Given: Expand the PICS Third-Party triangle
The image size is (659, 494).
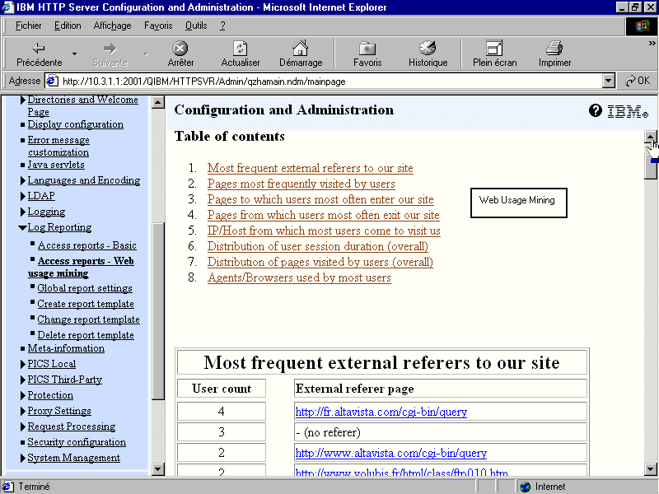Looking at the screenshot, I should coord(23,380).
